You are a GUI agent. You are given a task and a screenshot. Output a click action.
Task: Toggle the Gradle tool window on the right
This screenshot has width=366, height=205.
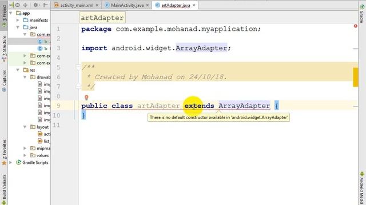point(361,14)
